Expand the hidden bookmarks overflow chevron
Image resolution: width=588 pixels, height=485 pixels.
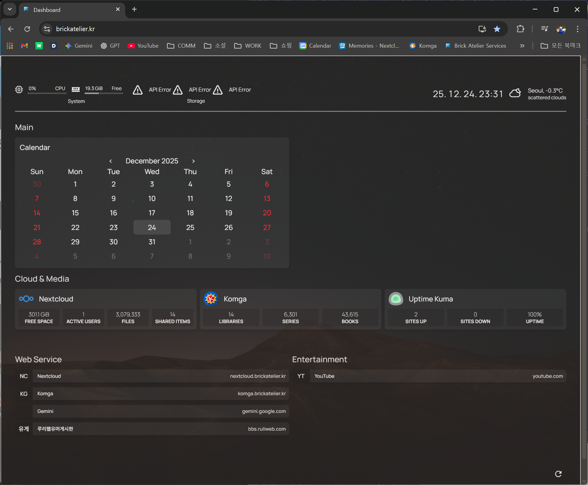click(x=522, y=46)
